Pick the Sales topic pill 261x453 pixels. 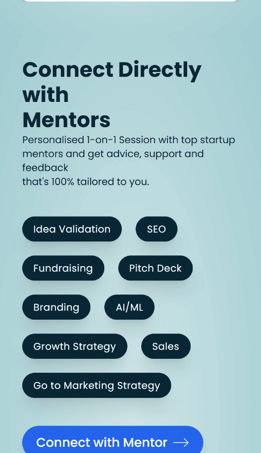[166, 346]
